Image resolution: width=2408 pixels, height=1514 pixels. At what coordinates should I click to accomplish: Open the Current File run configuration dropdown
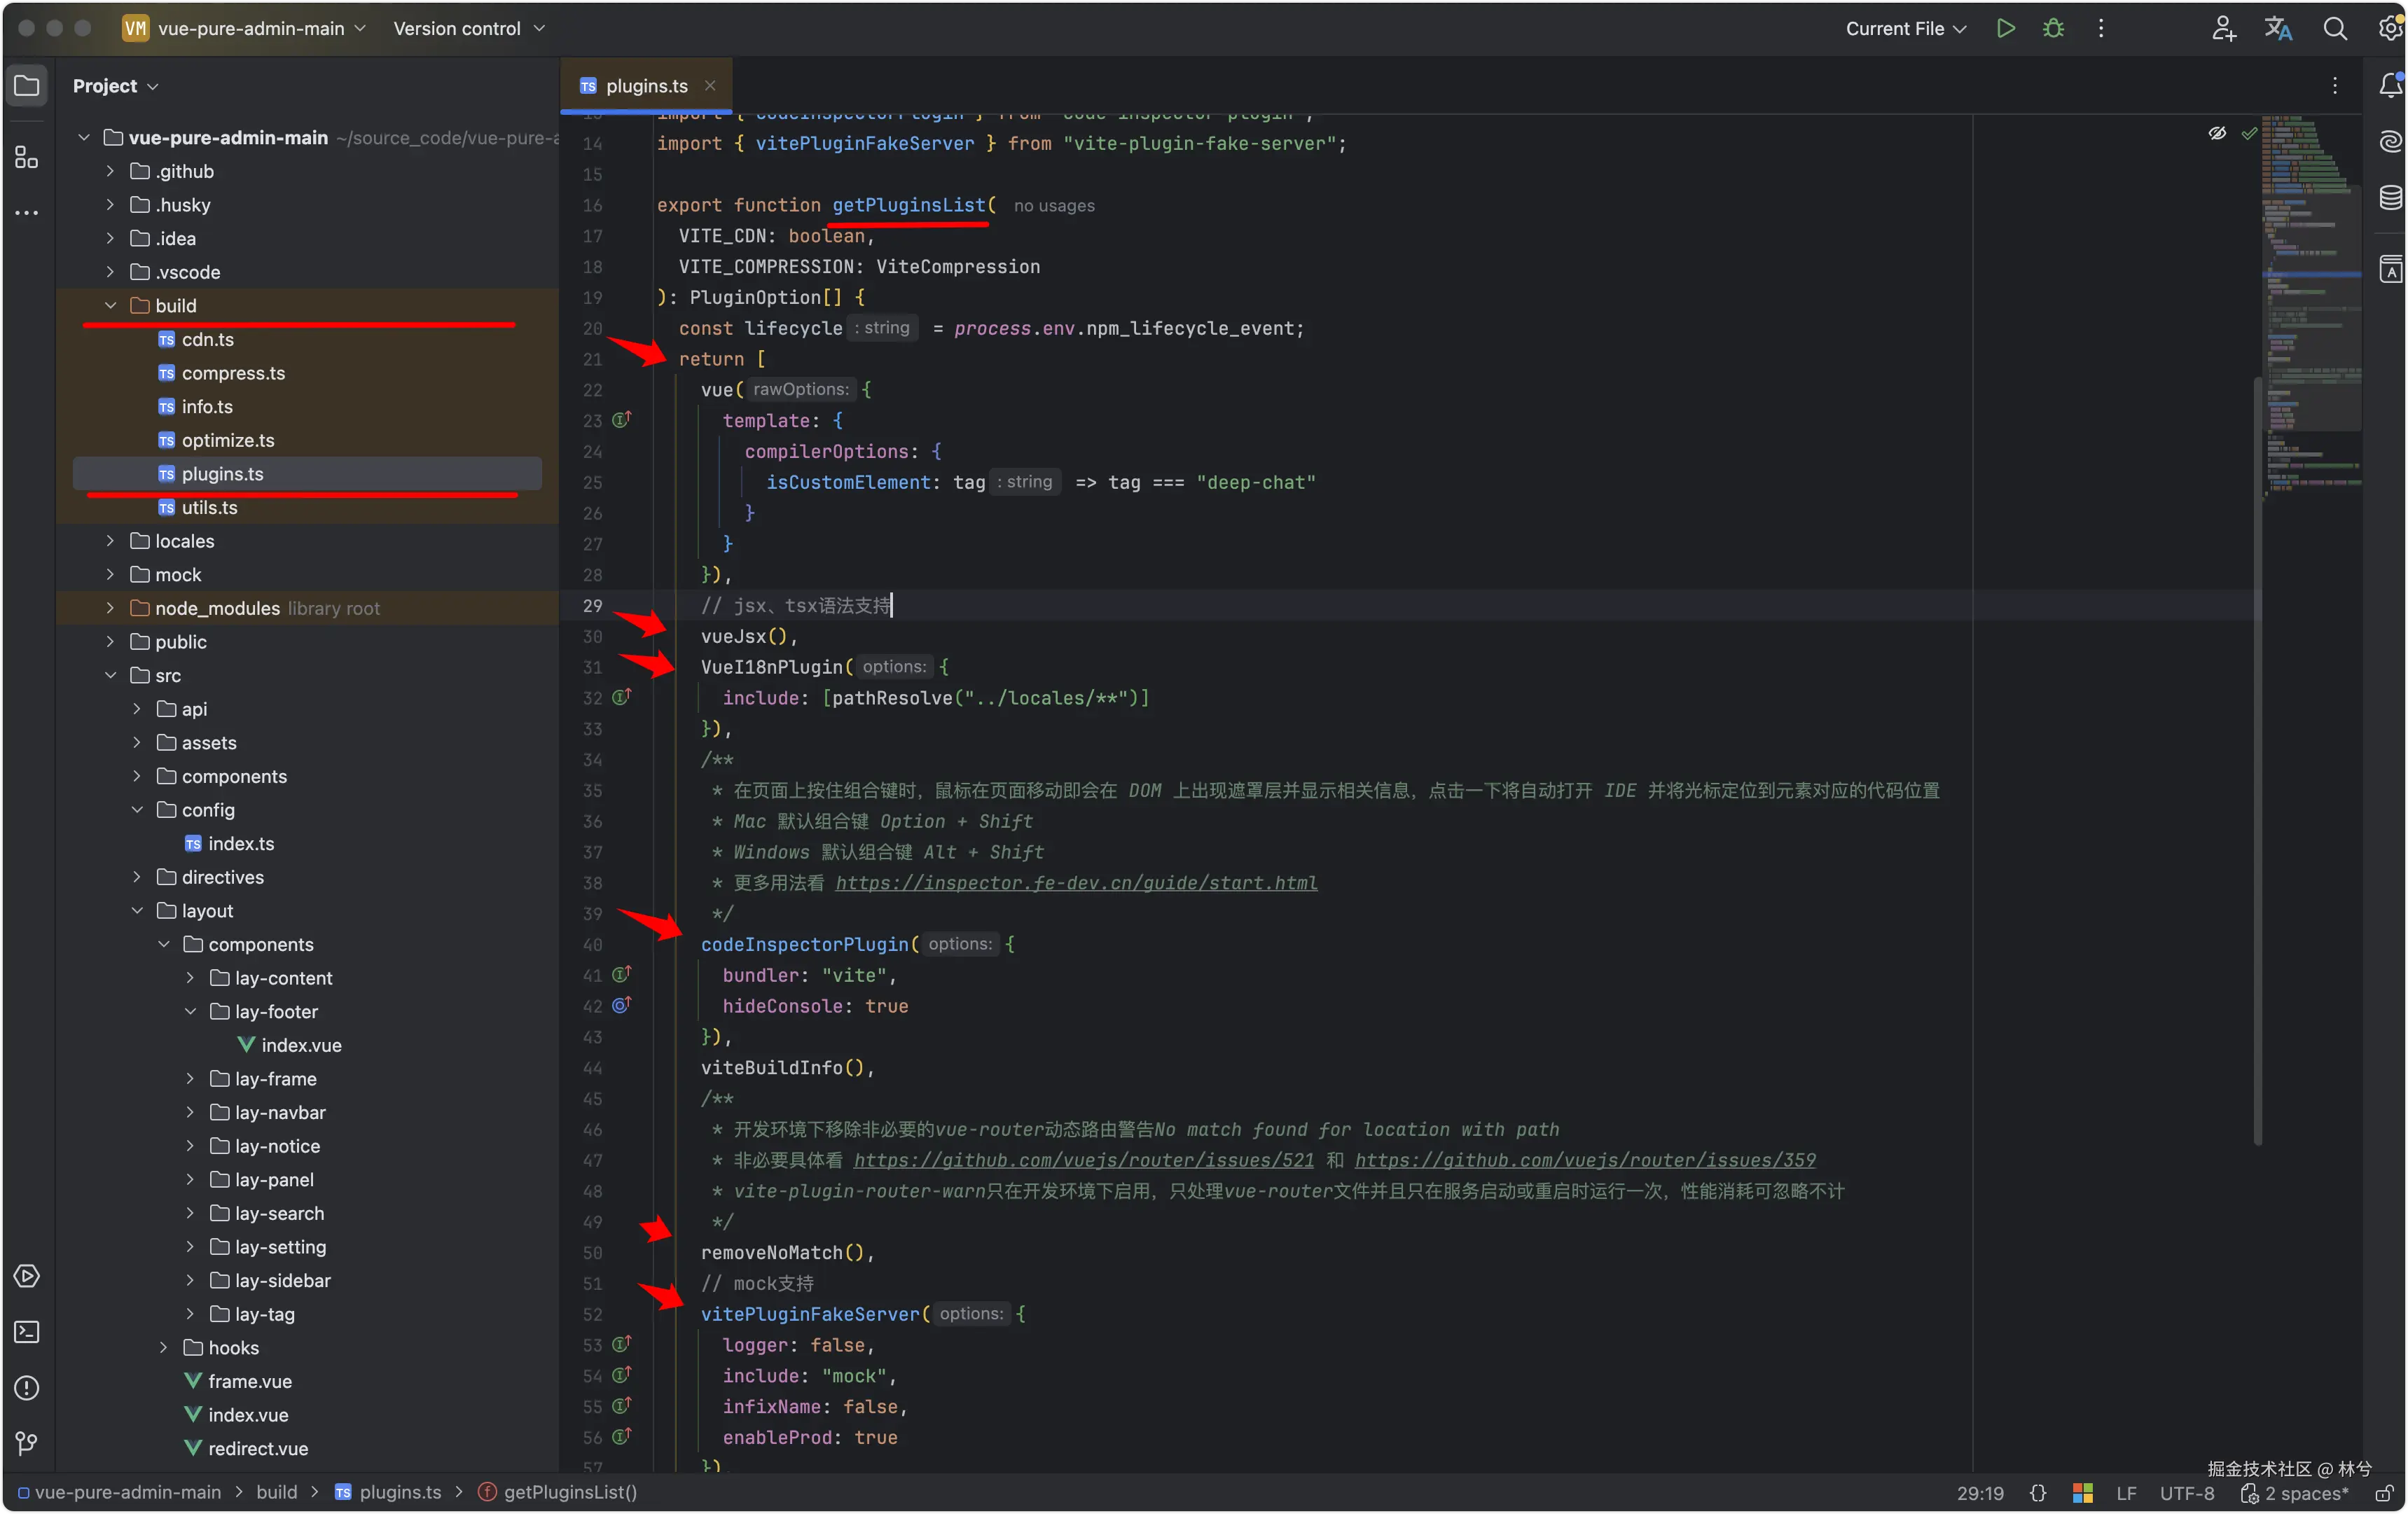(x=1905, y=28)
